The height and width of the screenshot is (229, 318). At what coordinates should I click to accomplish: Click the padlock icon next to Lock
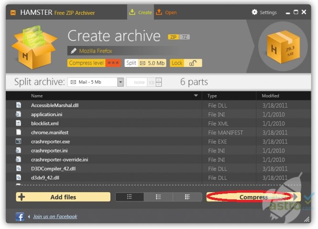pyautogui.click(x=192, y=63)
